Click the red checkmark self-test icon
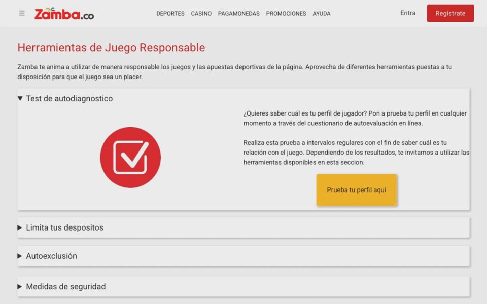This screenshot has width=487, height=304. [130, 157]
